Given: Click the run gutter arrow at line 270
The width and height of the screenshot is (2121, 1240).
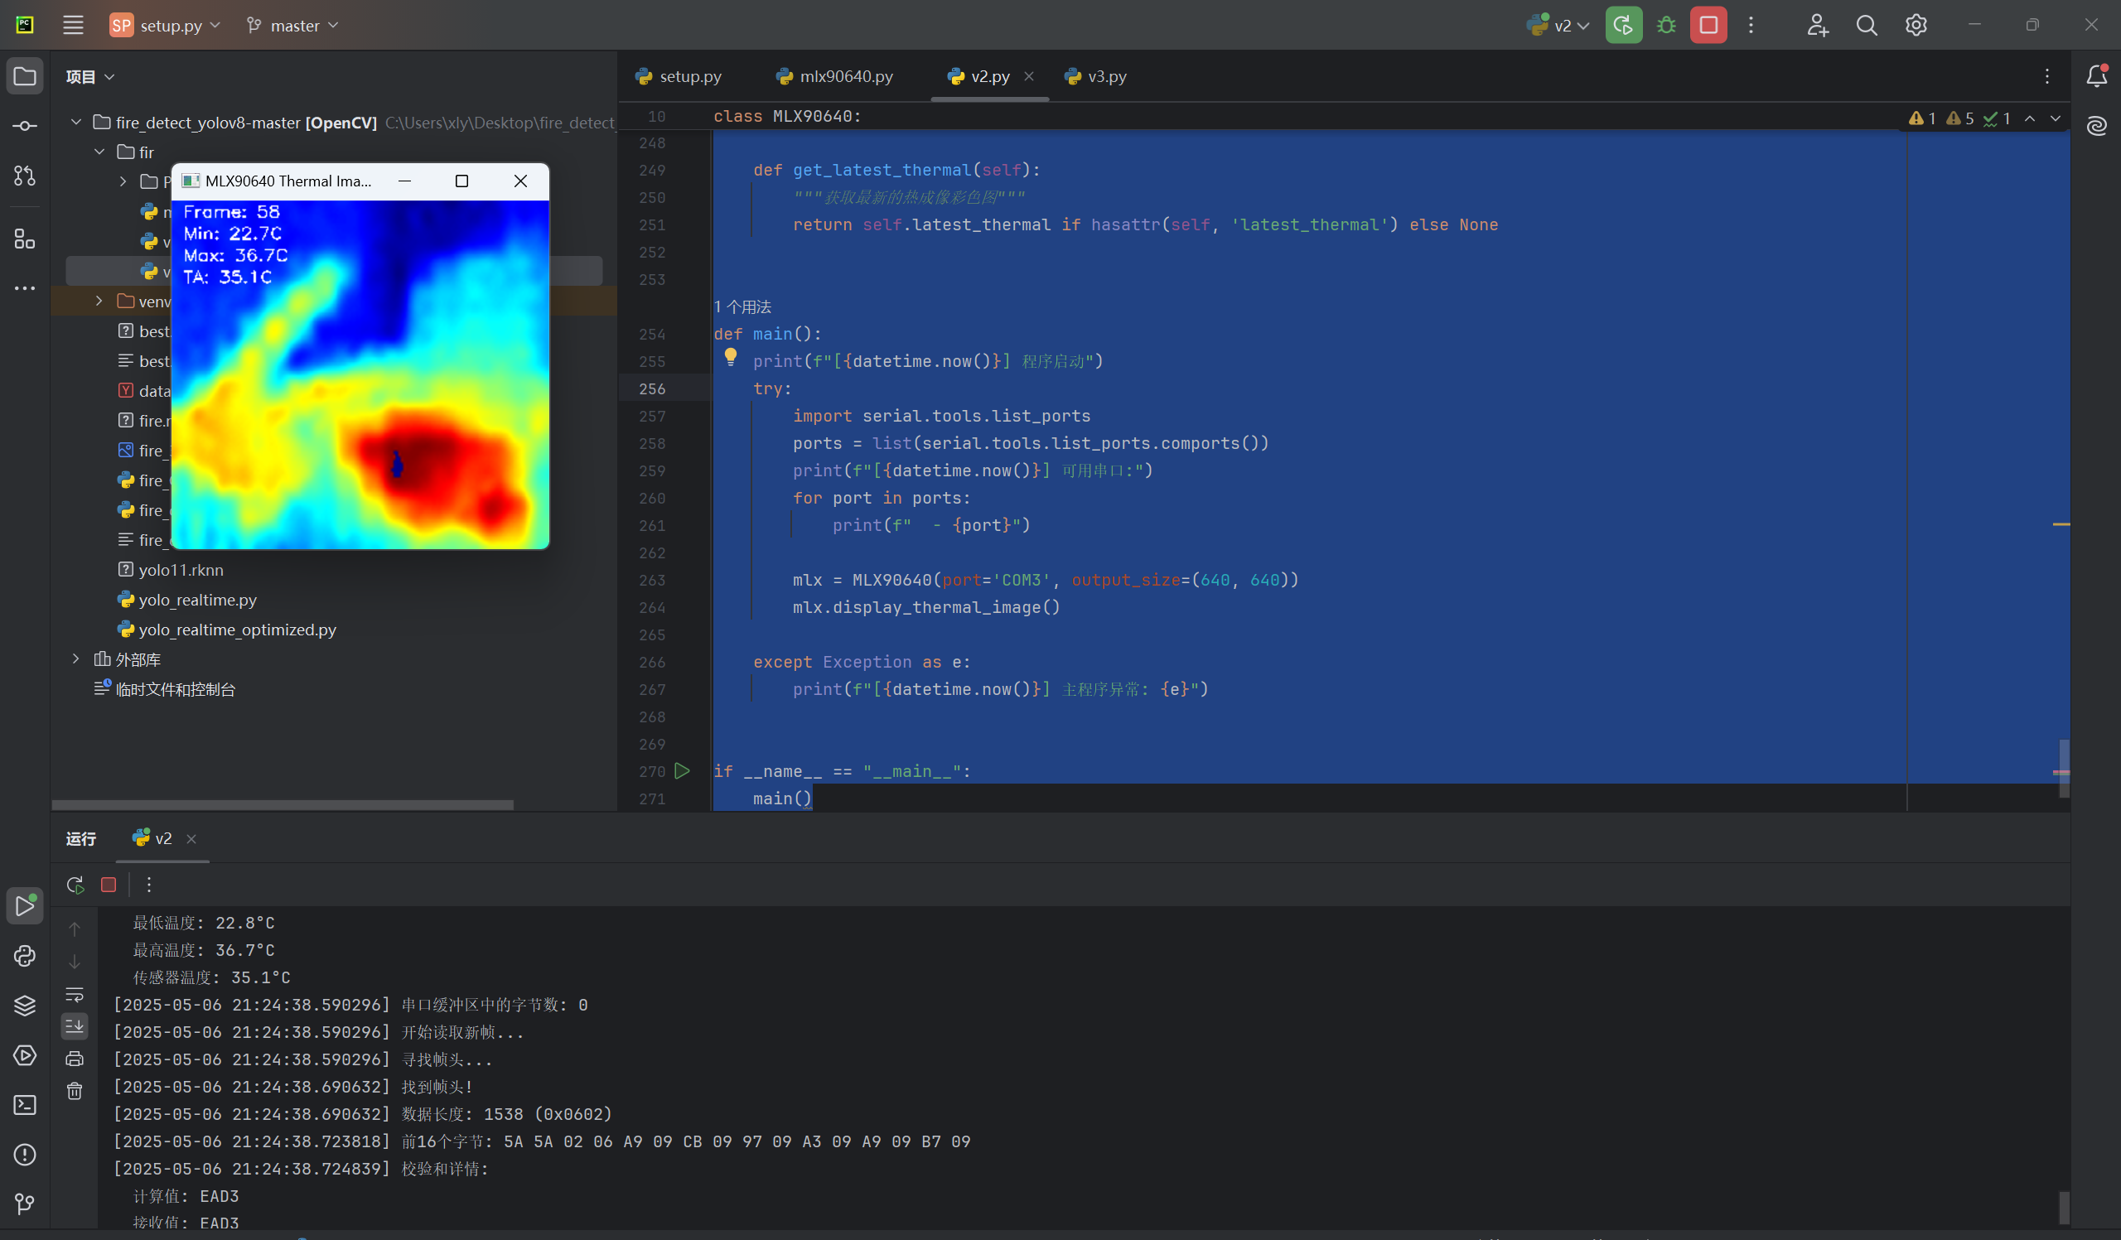Looking at the screenshot, I should 682,770.
